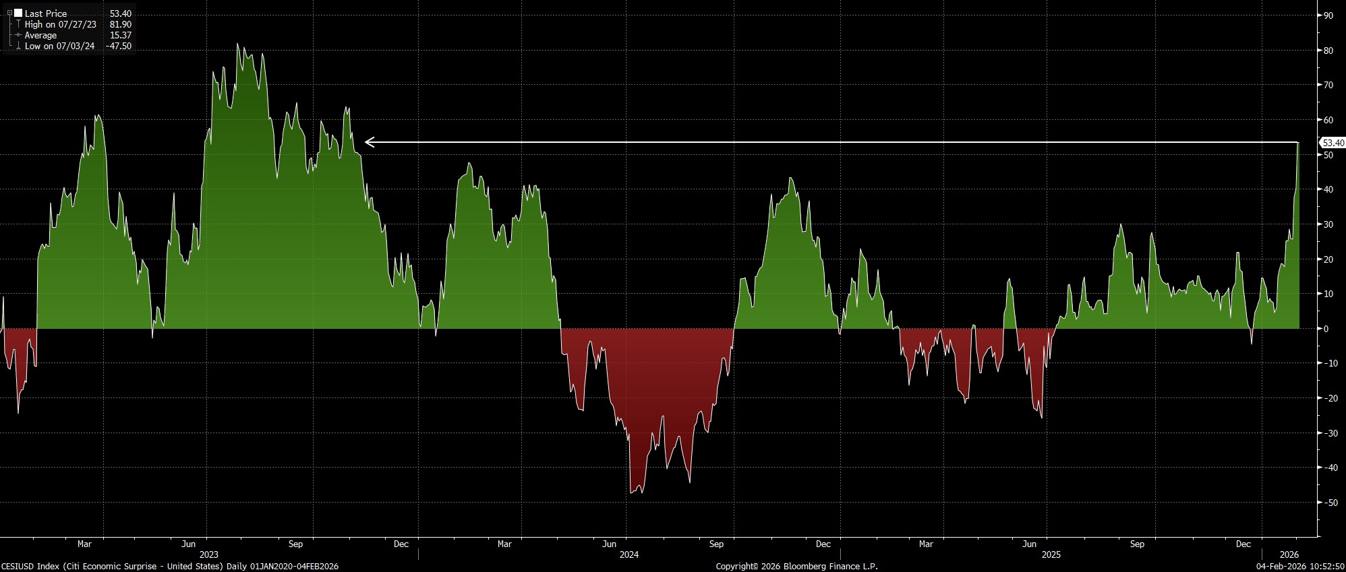Click the white Last Price color swatch
1346x572 pixels.
(18, 13)
